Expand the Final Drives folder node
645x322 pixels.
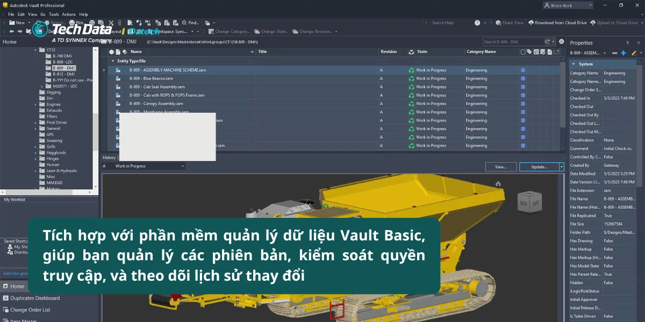pos(36,122)
